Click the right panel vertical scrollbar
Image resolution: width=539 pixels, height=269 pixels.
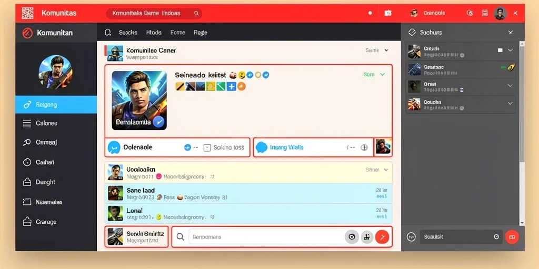(522, 103)
